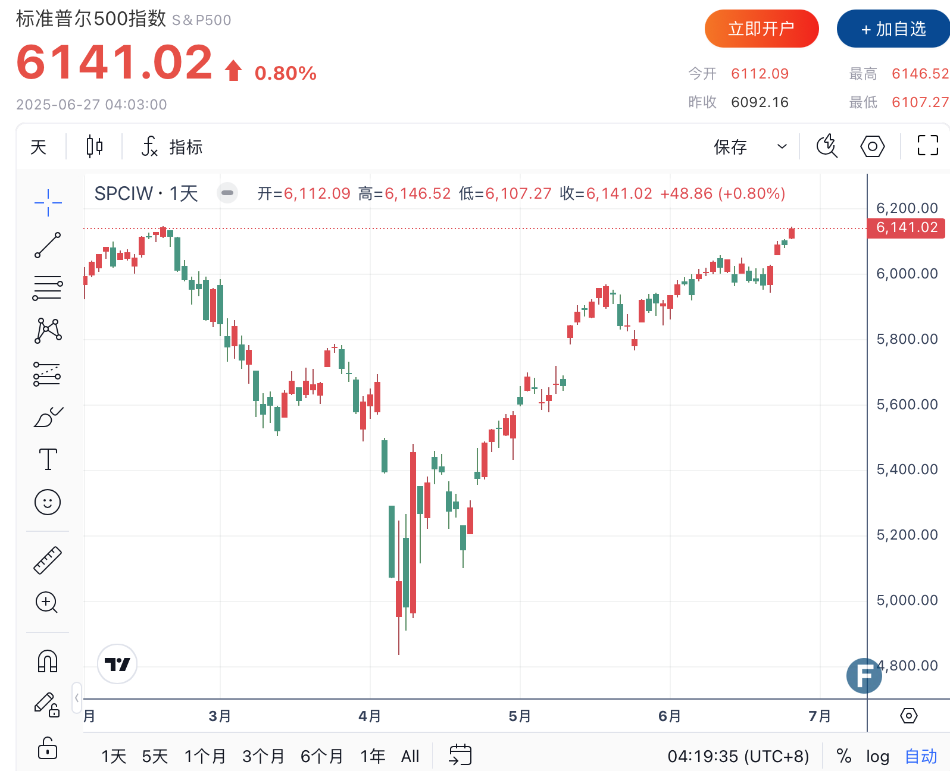This screenshot has height=771, width=950.
Task: Collapse the SPCIW legend values
Action: (x=227, y=193)
